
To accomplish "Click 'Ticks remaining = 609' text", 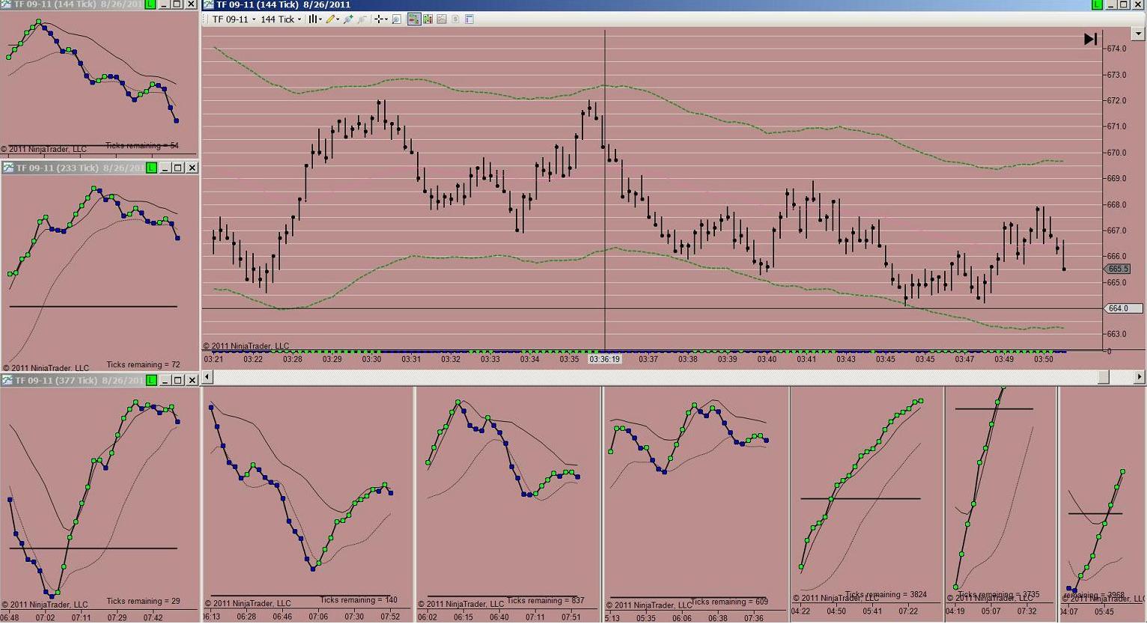I will 729,602.
